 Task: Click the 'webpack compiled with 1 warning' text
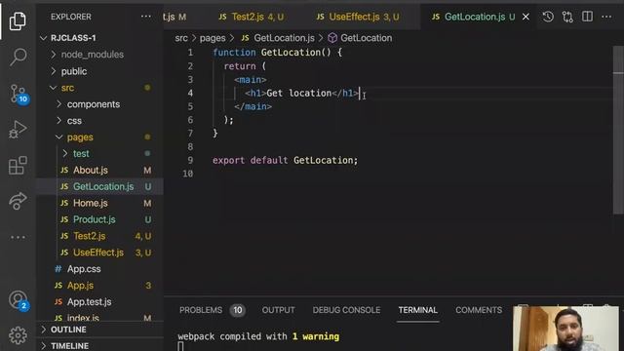pos(258,336)
